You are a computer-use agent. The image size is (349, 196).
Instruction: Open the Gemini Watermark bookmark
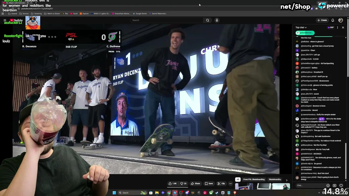coord(158,14)
